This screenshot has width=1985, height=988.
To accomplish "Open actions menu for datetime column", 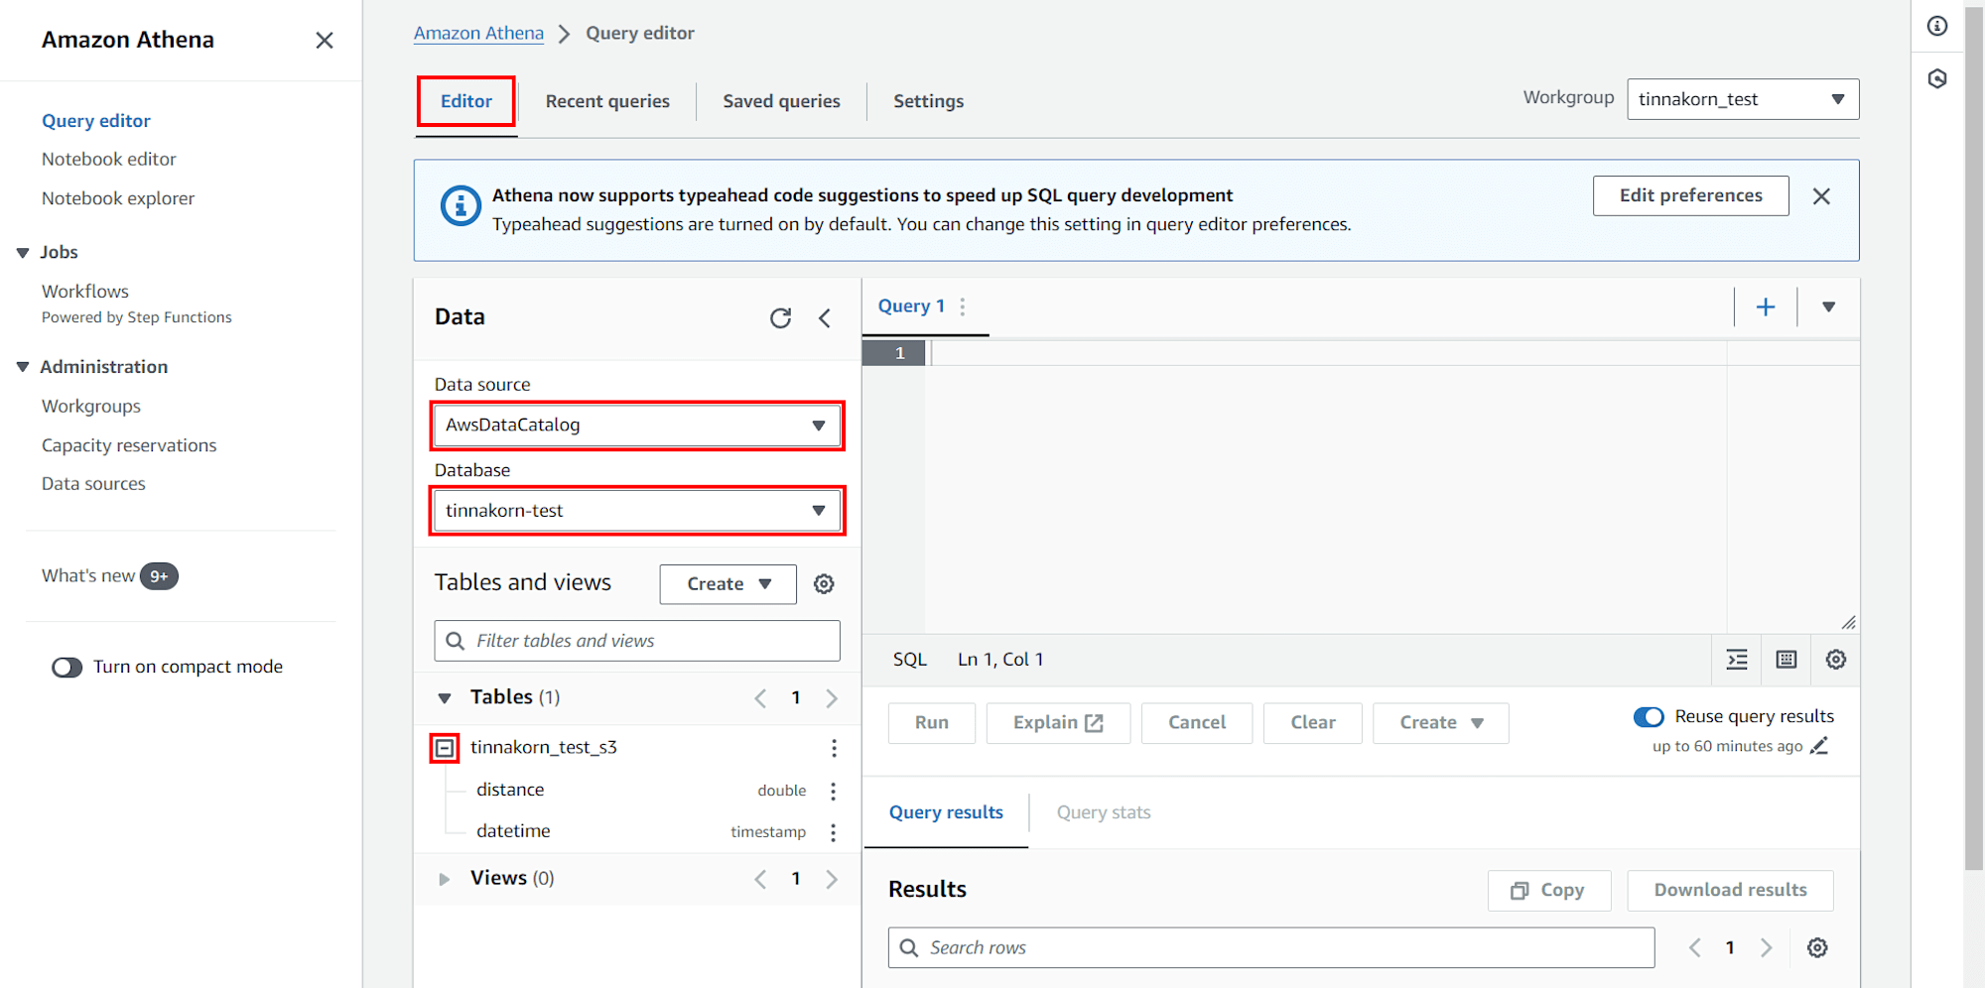I will pos(834,832).
